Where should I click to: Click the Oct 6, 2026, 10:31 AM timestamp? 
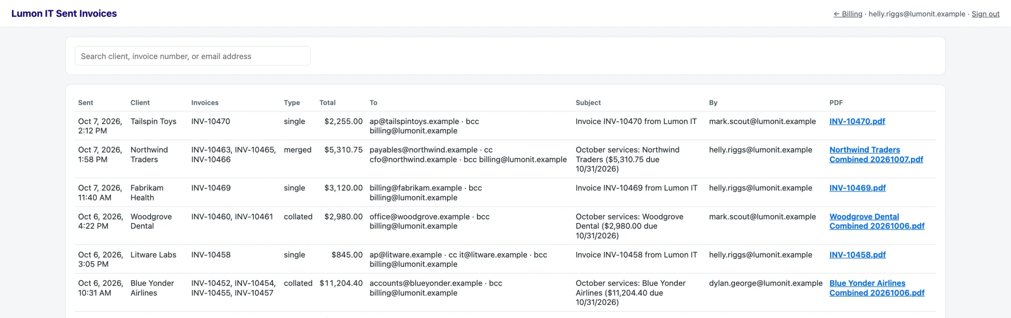[x=100, y=288]
